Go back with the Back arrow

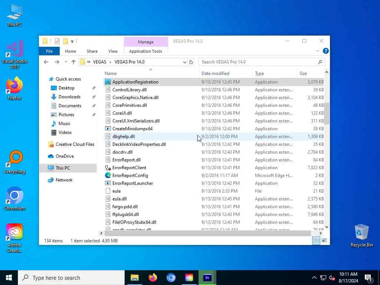click(46, 62)
